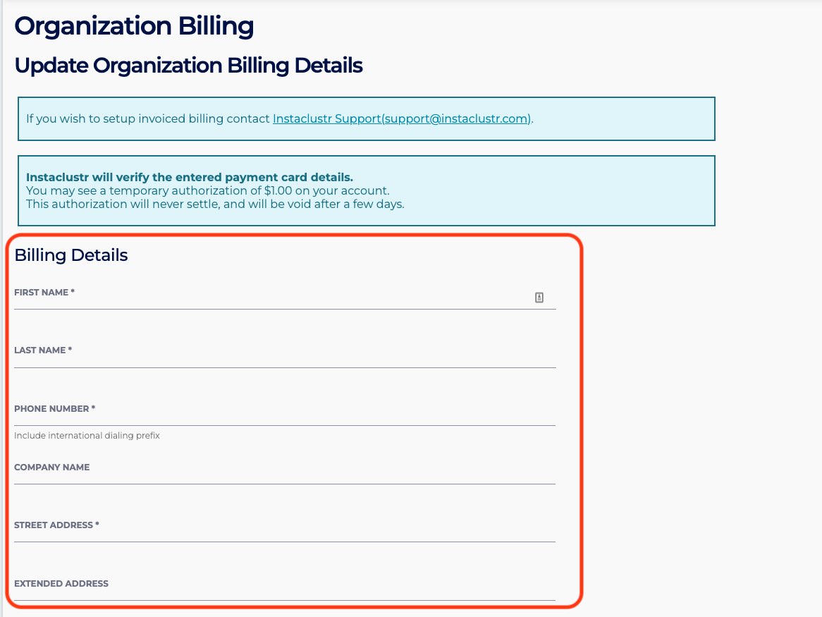Click the Update Organization Billing Details heading
The height and width of the screenshot is (617, 822).
[x=188, y=65]
